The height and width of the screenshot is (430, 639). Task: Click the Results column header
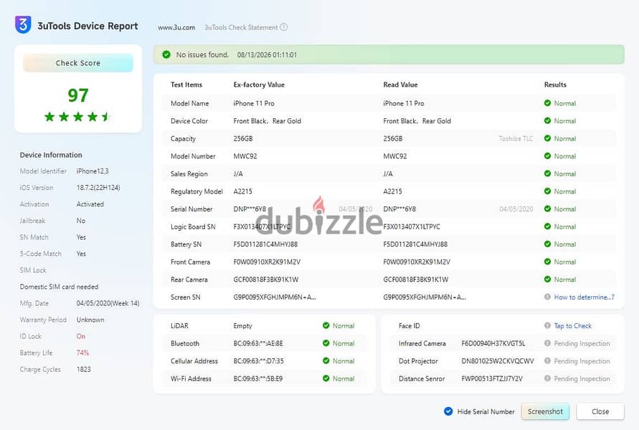pyautogui.click(x=555, y=85)
